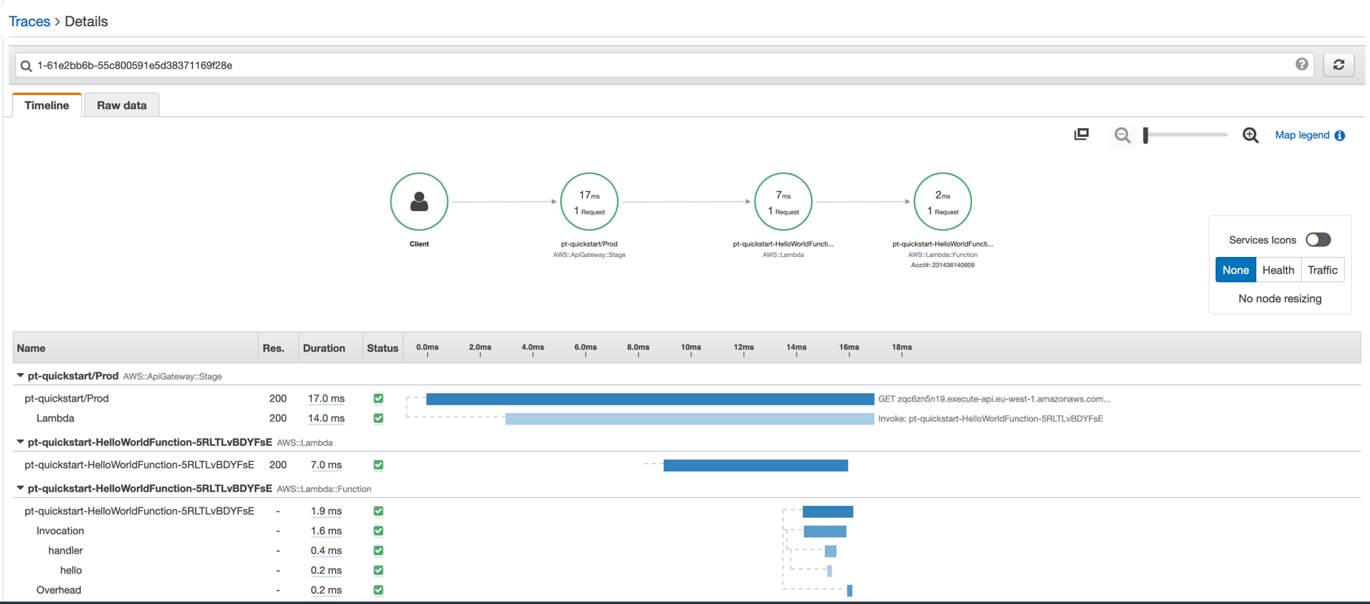This screenshot has height=604, width=1370.
Task: Click the help question mark icon
Action: click(x=1301, y=65)
